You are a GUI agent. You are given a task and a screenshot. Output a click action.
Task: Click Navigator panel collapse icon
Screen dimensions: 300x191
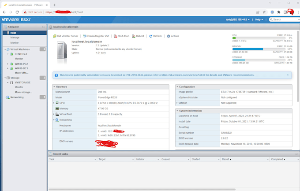pyautogui.click(x=43, y=27)
